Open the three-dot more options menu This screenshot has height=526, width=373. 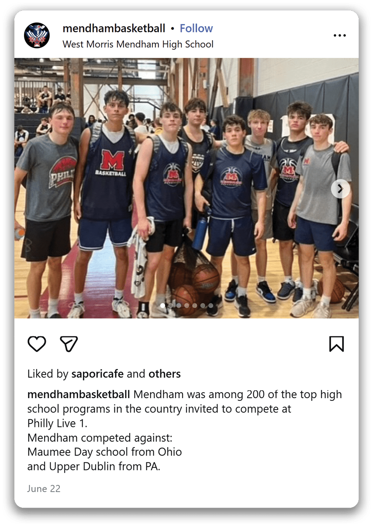(x=339, y=35)
